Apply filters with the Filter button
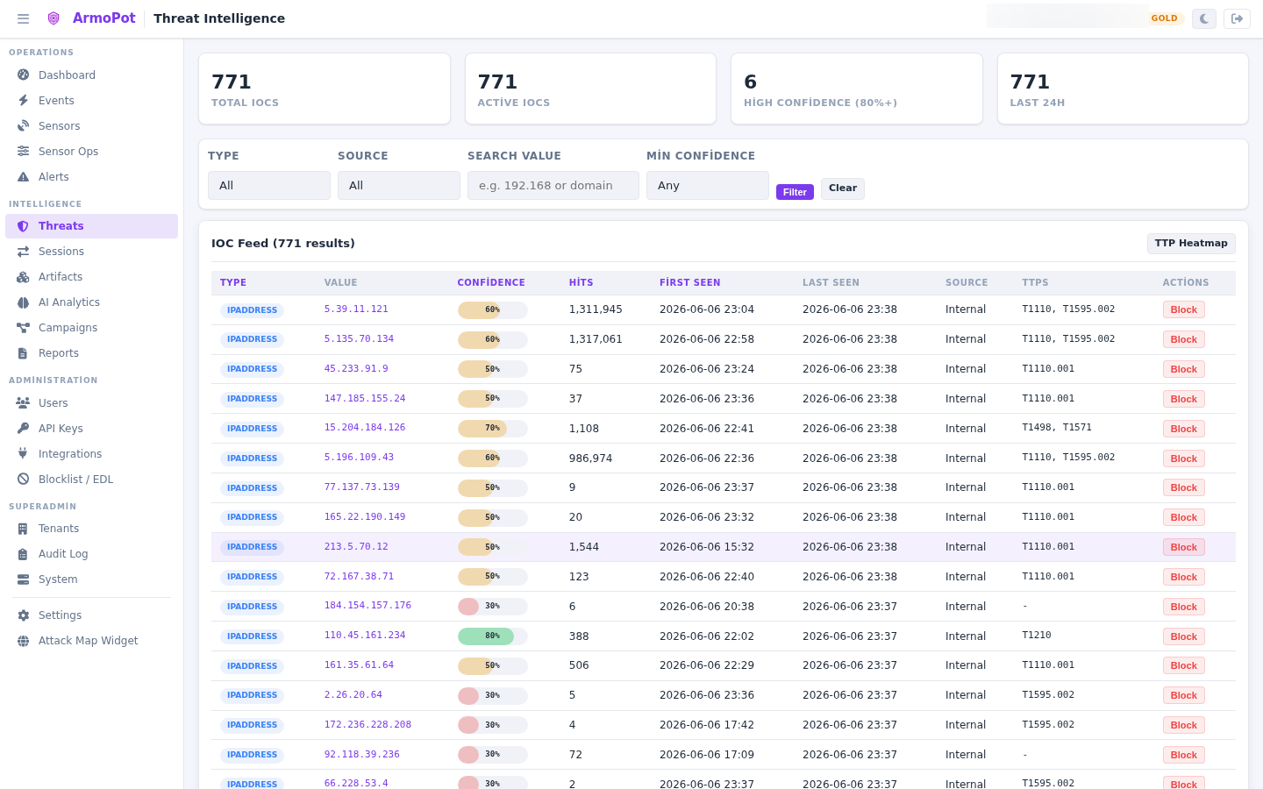The image size is (1263, 789). click(x=795, y=192)
